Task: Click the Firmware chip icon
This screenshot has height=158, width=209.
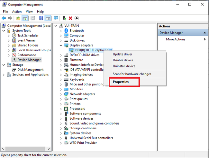Action: tap(66, 60)
